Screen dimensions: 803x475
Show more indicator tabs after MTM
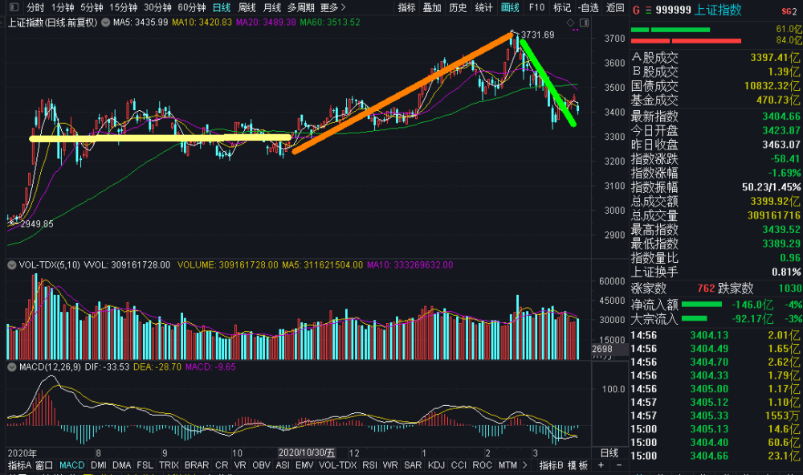point(524,465)
